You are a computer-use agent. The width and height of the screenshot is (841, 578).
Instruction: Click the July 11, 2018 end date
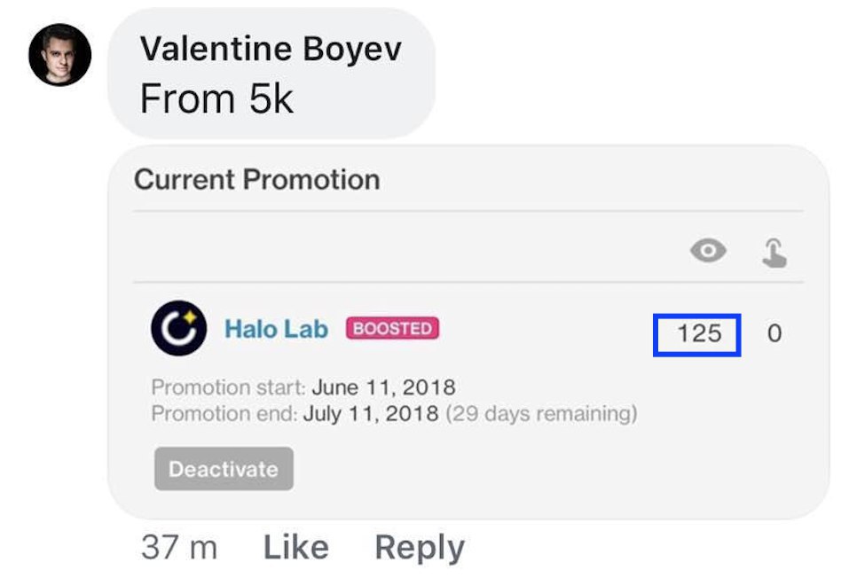[371, 414]
